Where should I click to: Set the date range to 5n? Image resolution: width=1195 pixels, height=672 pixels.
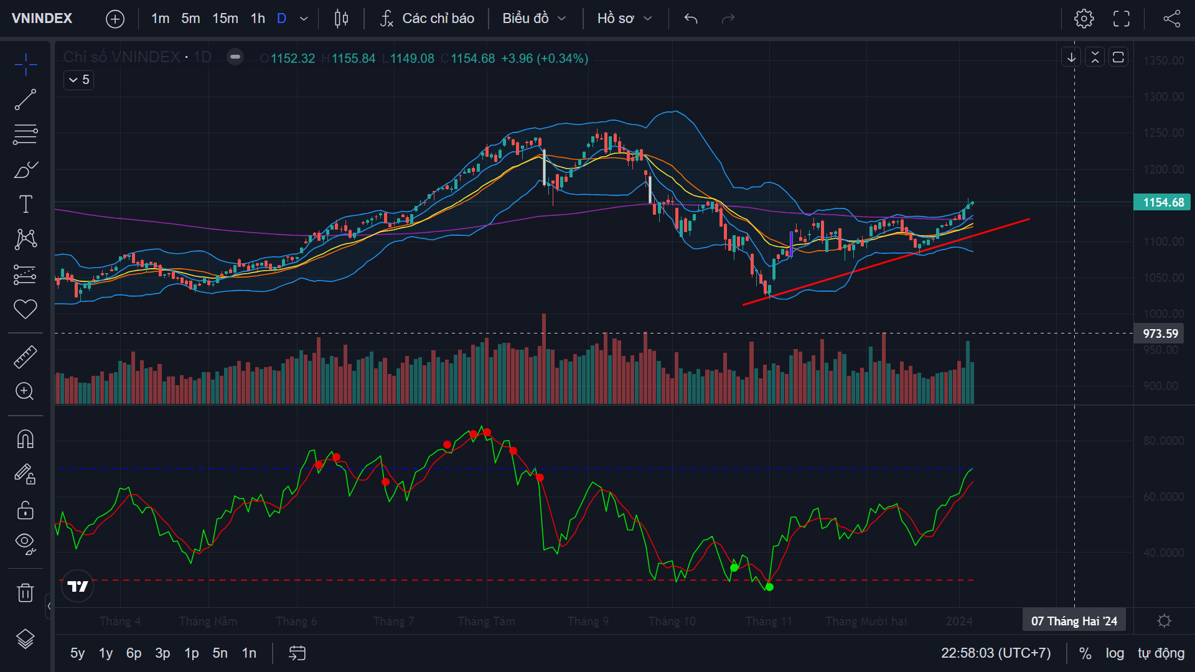point(220,653)
